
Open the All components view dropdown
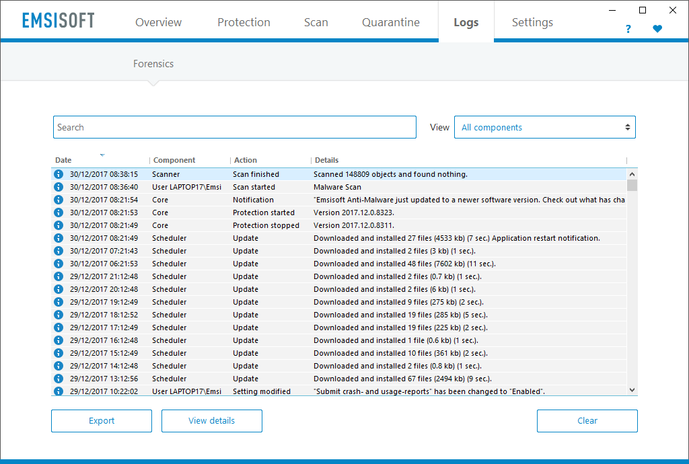[x=544, y=126]
